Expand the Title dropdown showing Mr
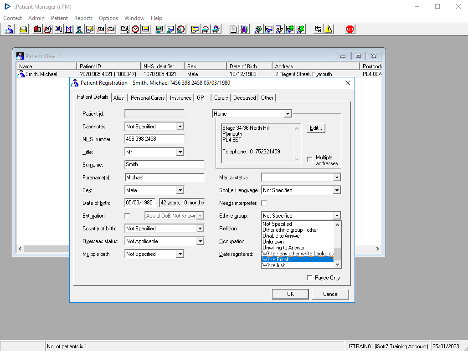468x351 pixels. [x=180, y=152]
